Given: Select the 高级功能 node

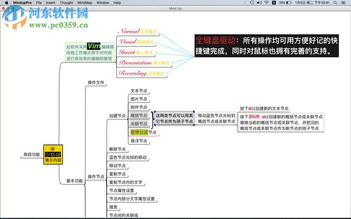Looking at the screenshot, I should point(32,155).
